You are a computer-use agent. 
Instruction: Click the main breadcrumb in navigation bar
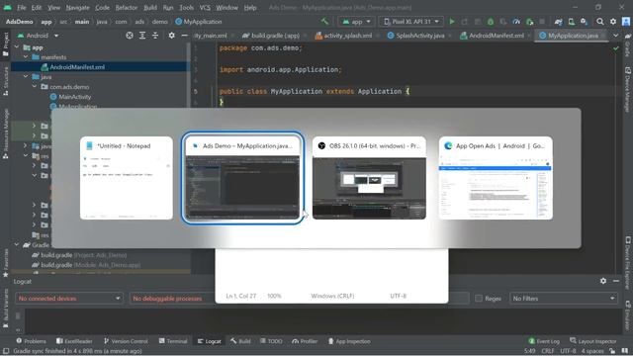click(81, 22)
